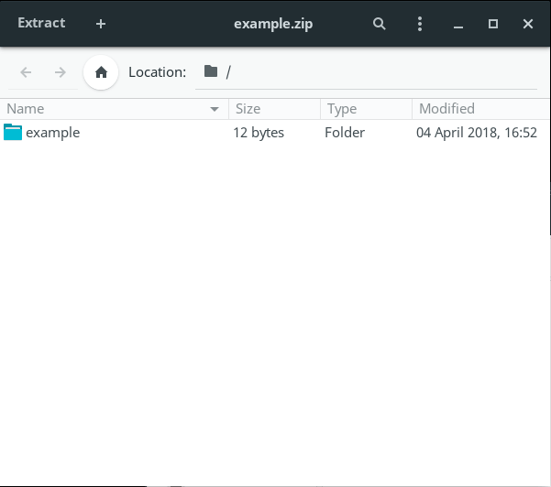This screenshot has width=551, height=487.
Task: Sort the list by Size
Action: (x=273, y=109)
